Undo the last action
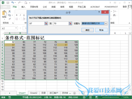The width and height of the screenshot is (132, 99). coord(13,3)
